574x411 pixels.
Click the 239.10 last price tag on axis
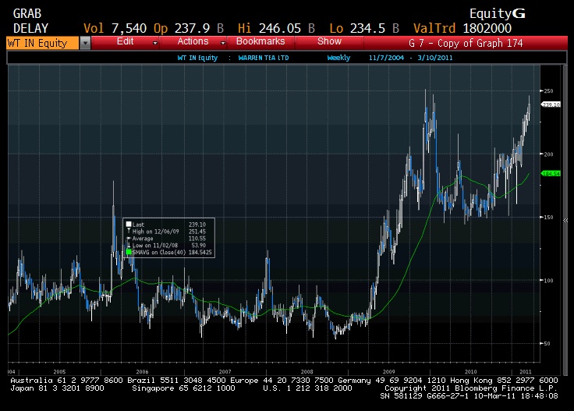551,105
